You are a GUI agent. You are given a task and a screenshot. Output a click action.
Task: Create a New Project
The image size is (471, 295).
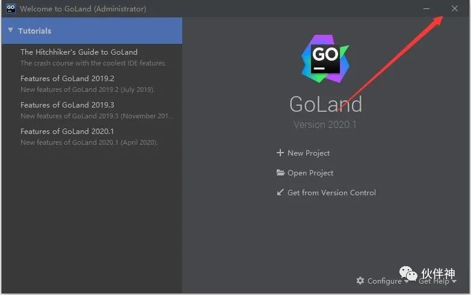point(309,153)
